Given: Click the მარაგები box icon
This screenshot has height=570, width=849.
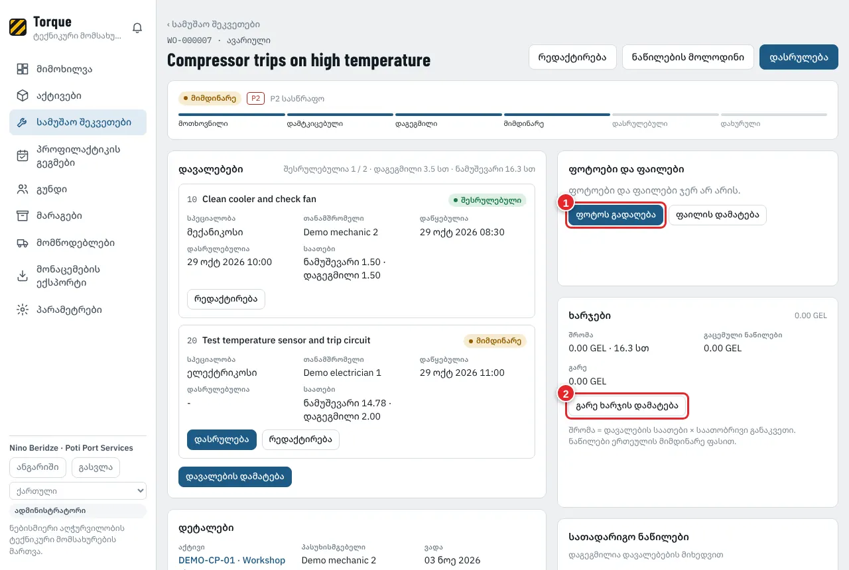Looking at the screenshot, I should coord(23,216).
